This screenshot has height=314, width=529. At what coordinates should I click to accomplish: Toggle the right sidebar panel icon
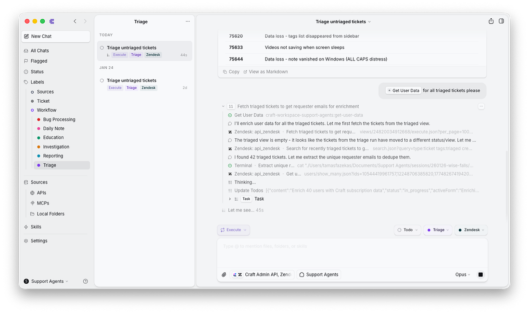point(501,21)
